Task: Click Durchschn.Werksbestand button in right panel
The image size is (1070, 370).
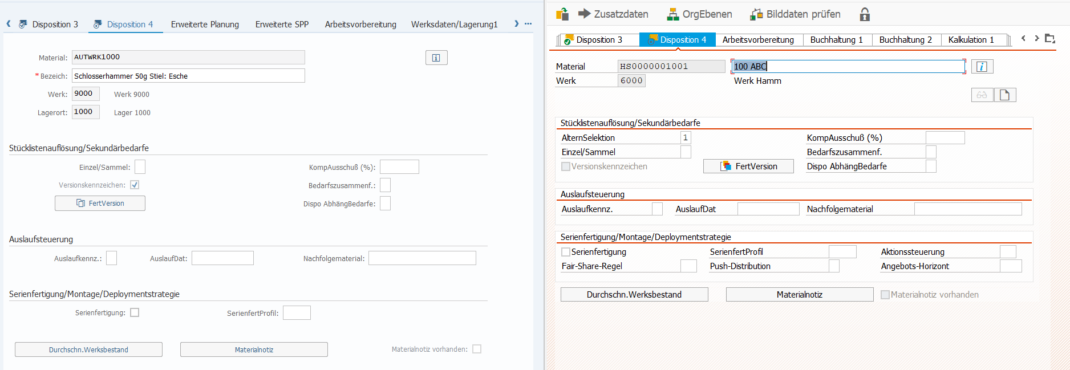Action: (x=634, y=295)
